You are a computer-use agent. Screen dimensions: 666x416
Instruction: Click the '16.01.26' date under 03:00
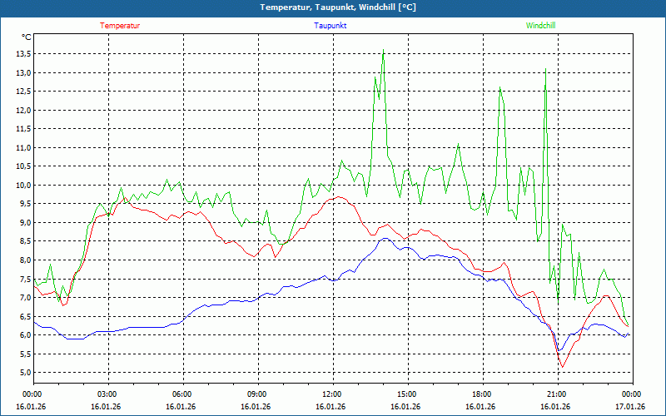pos(106,406)
